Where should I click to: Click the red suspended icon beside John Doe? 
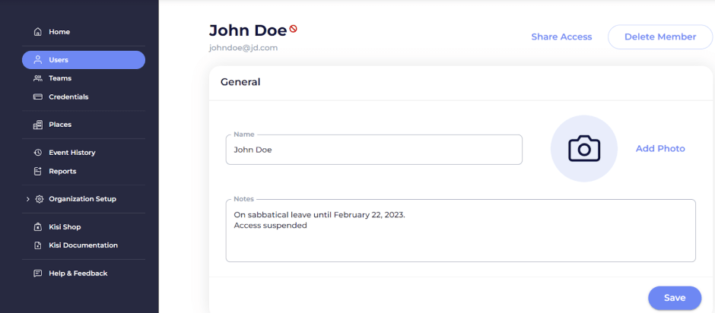point(293,29)
